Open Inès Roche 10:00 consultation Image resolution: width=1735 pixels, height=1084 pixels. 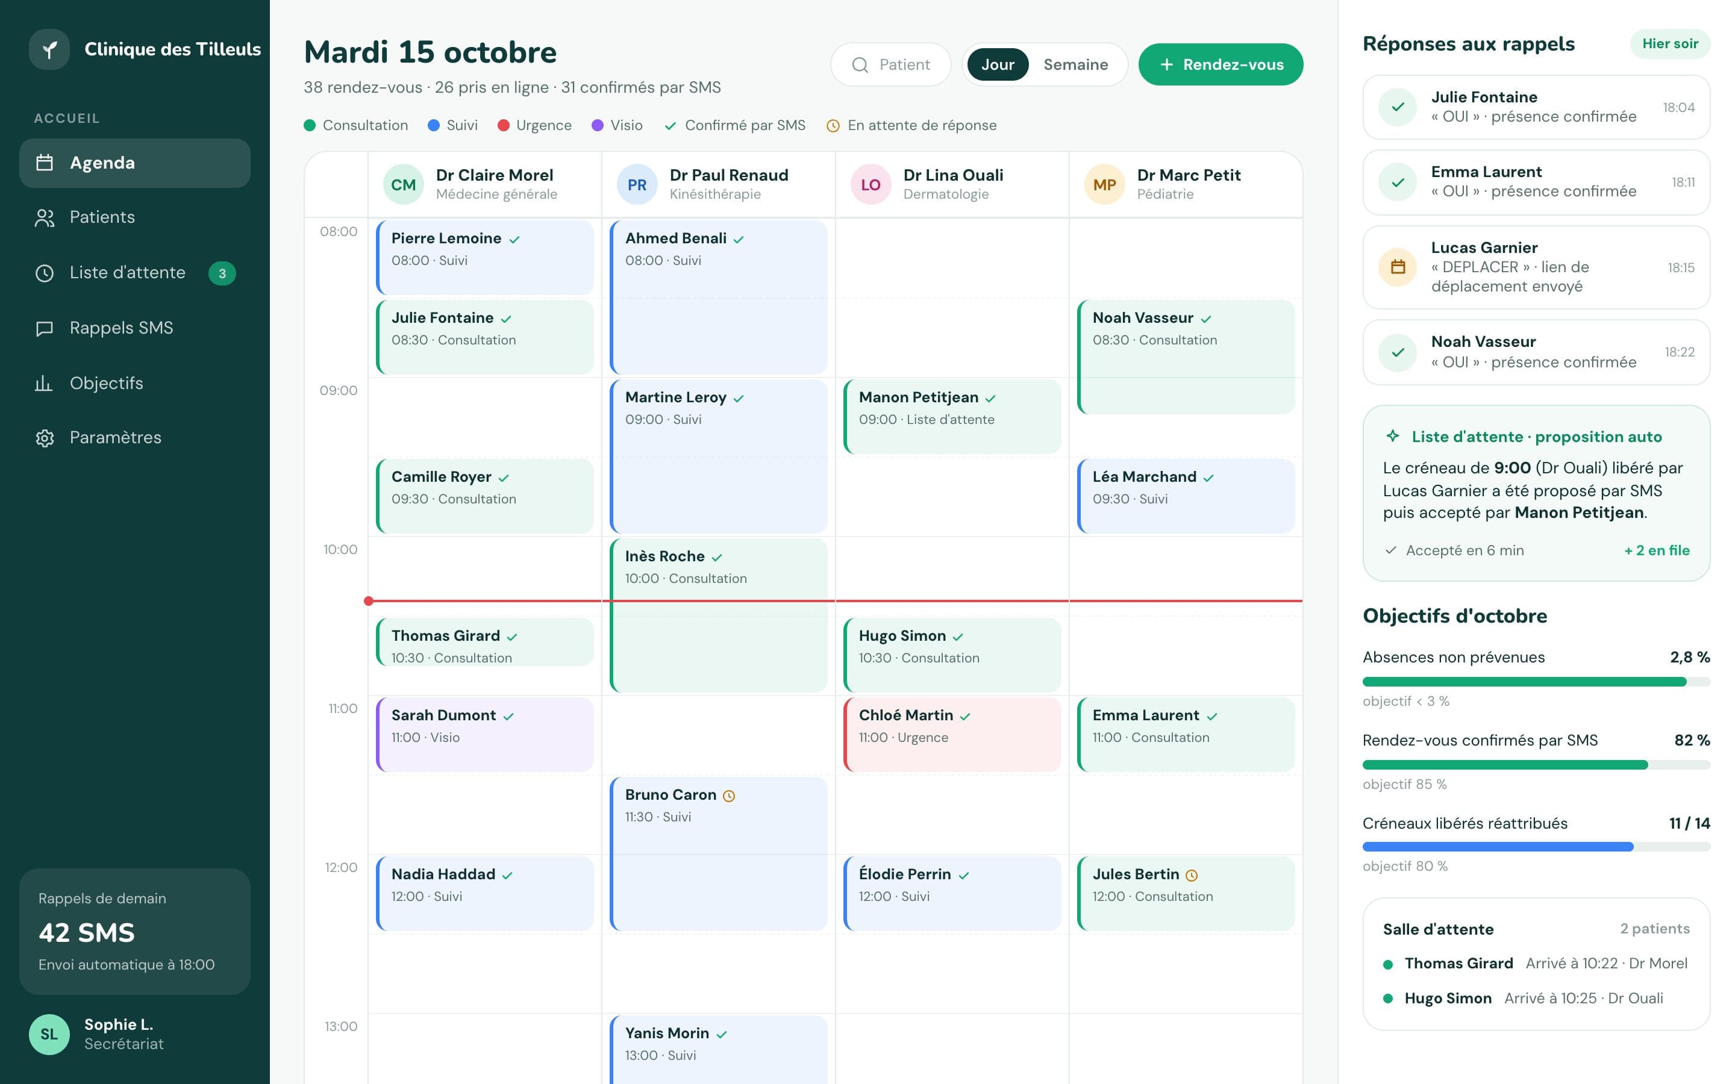(x=718, y=615)
